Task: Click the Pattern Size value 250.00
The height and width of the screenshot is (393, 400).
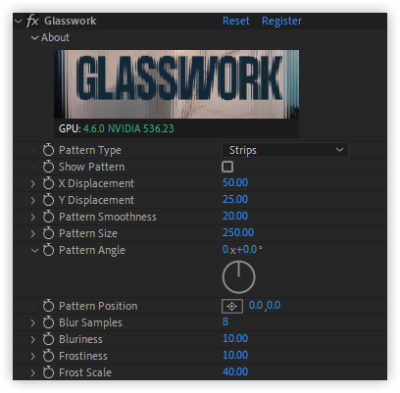Action: (238, 232)
